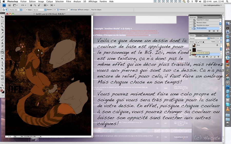Open Skype from the Dock
231x144 pixels.
coord(228,104)
